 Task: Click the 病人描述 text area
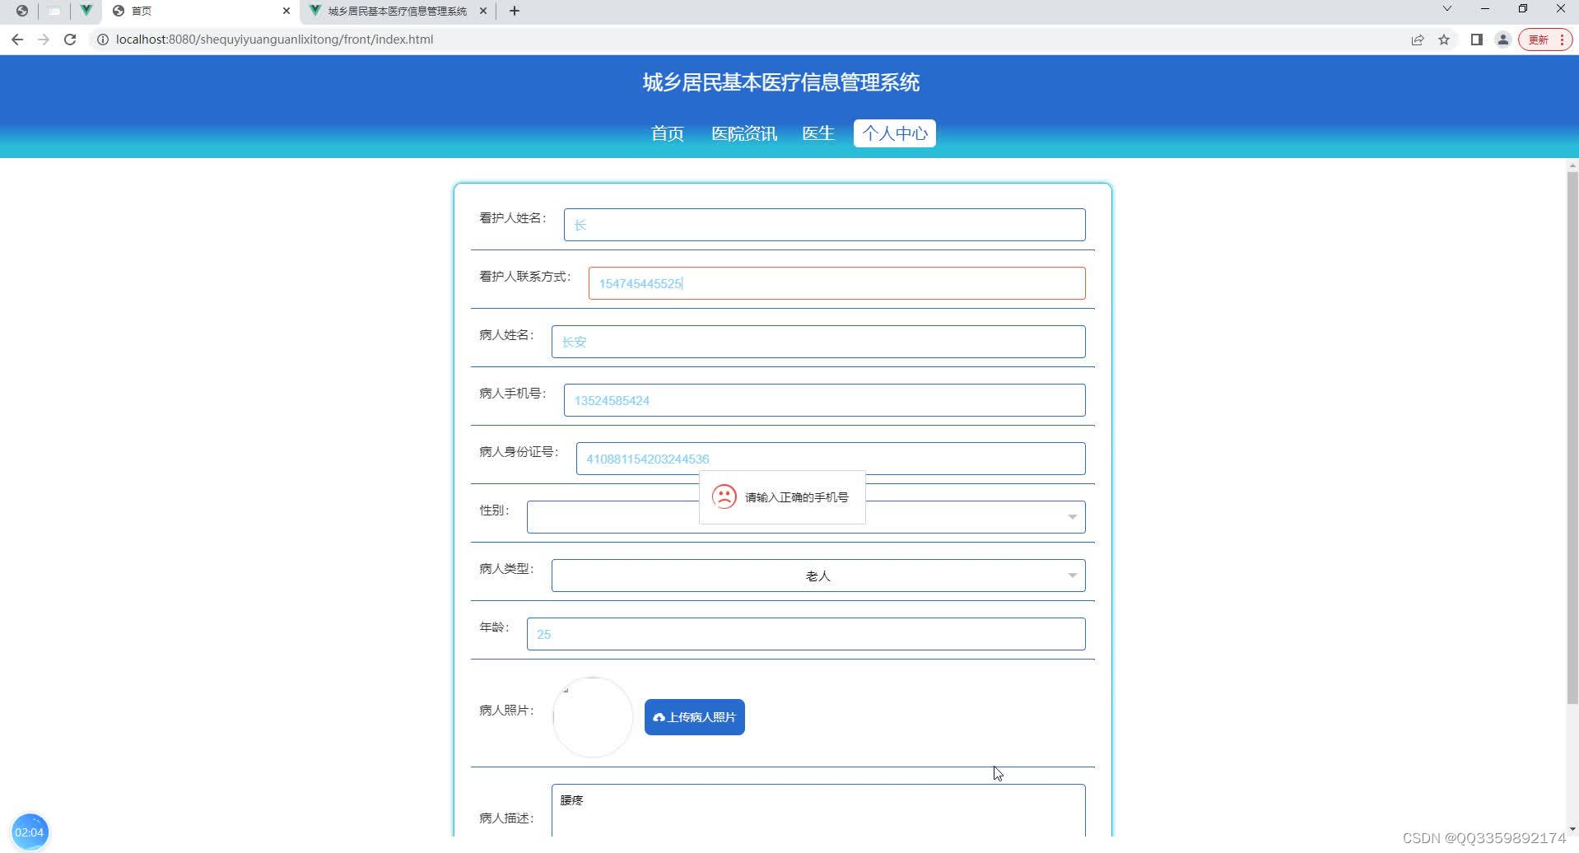coord(818,811)
